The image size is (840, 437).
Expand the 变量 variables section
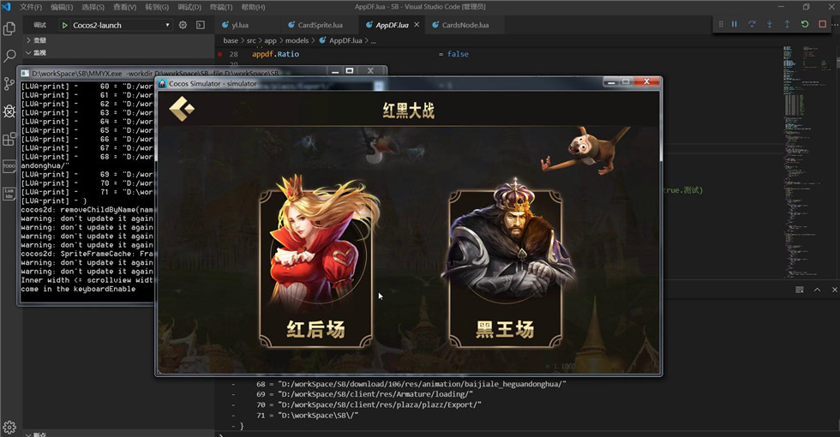click(x=39, y=40)
